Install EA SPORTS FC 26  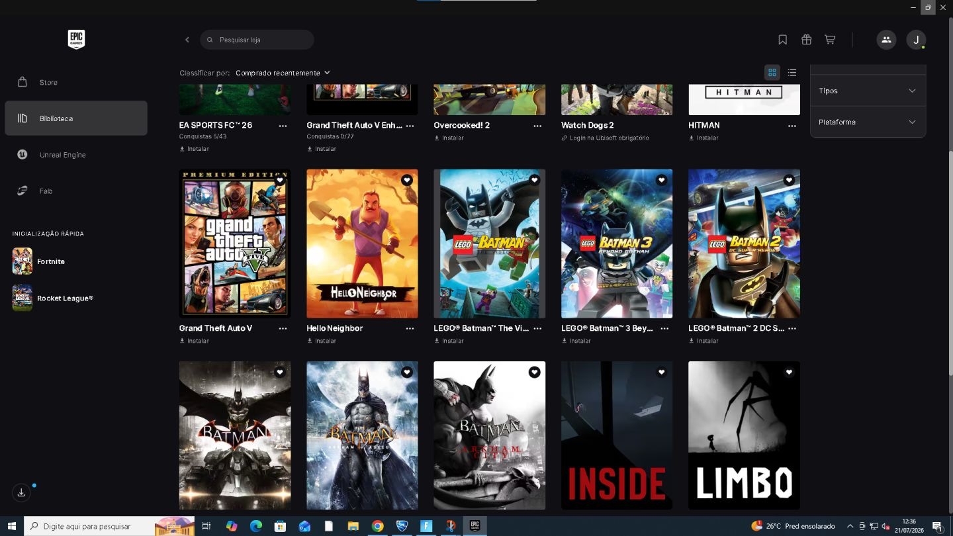point(194,149)
